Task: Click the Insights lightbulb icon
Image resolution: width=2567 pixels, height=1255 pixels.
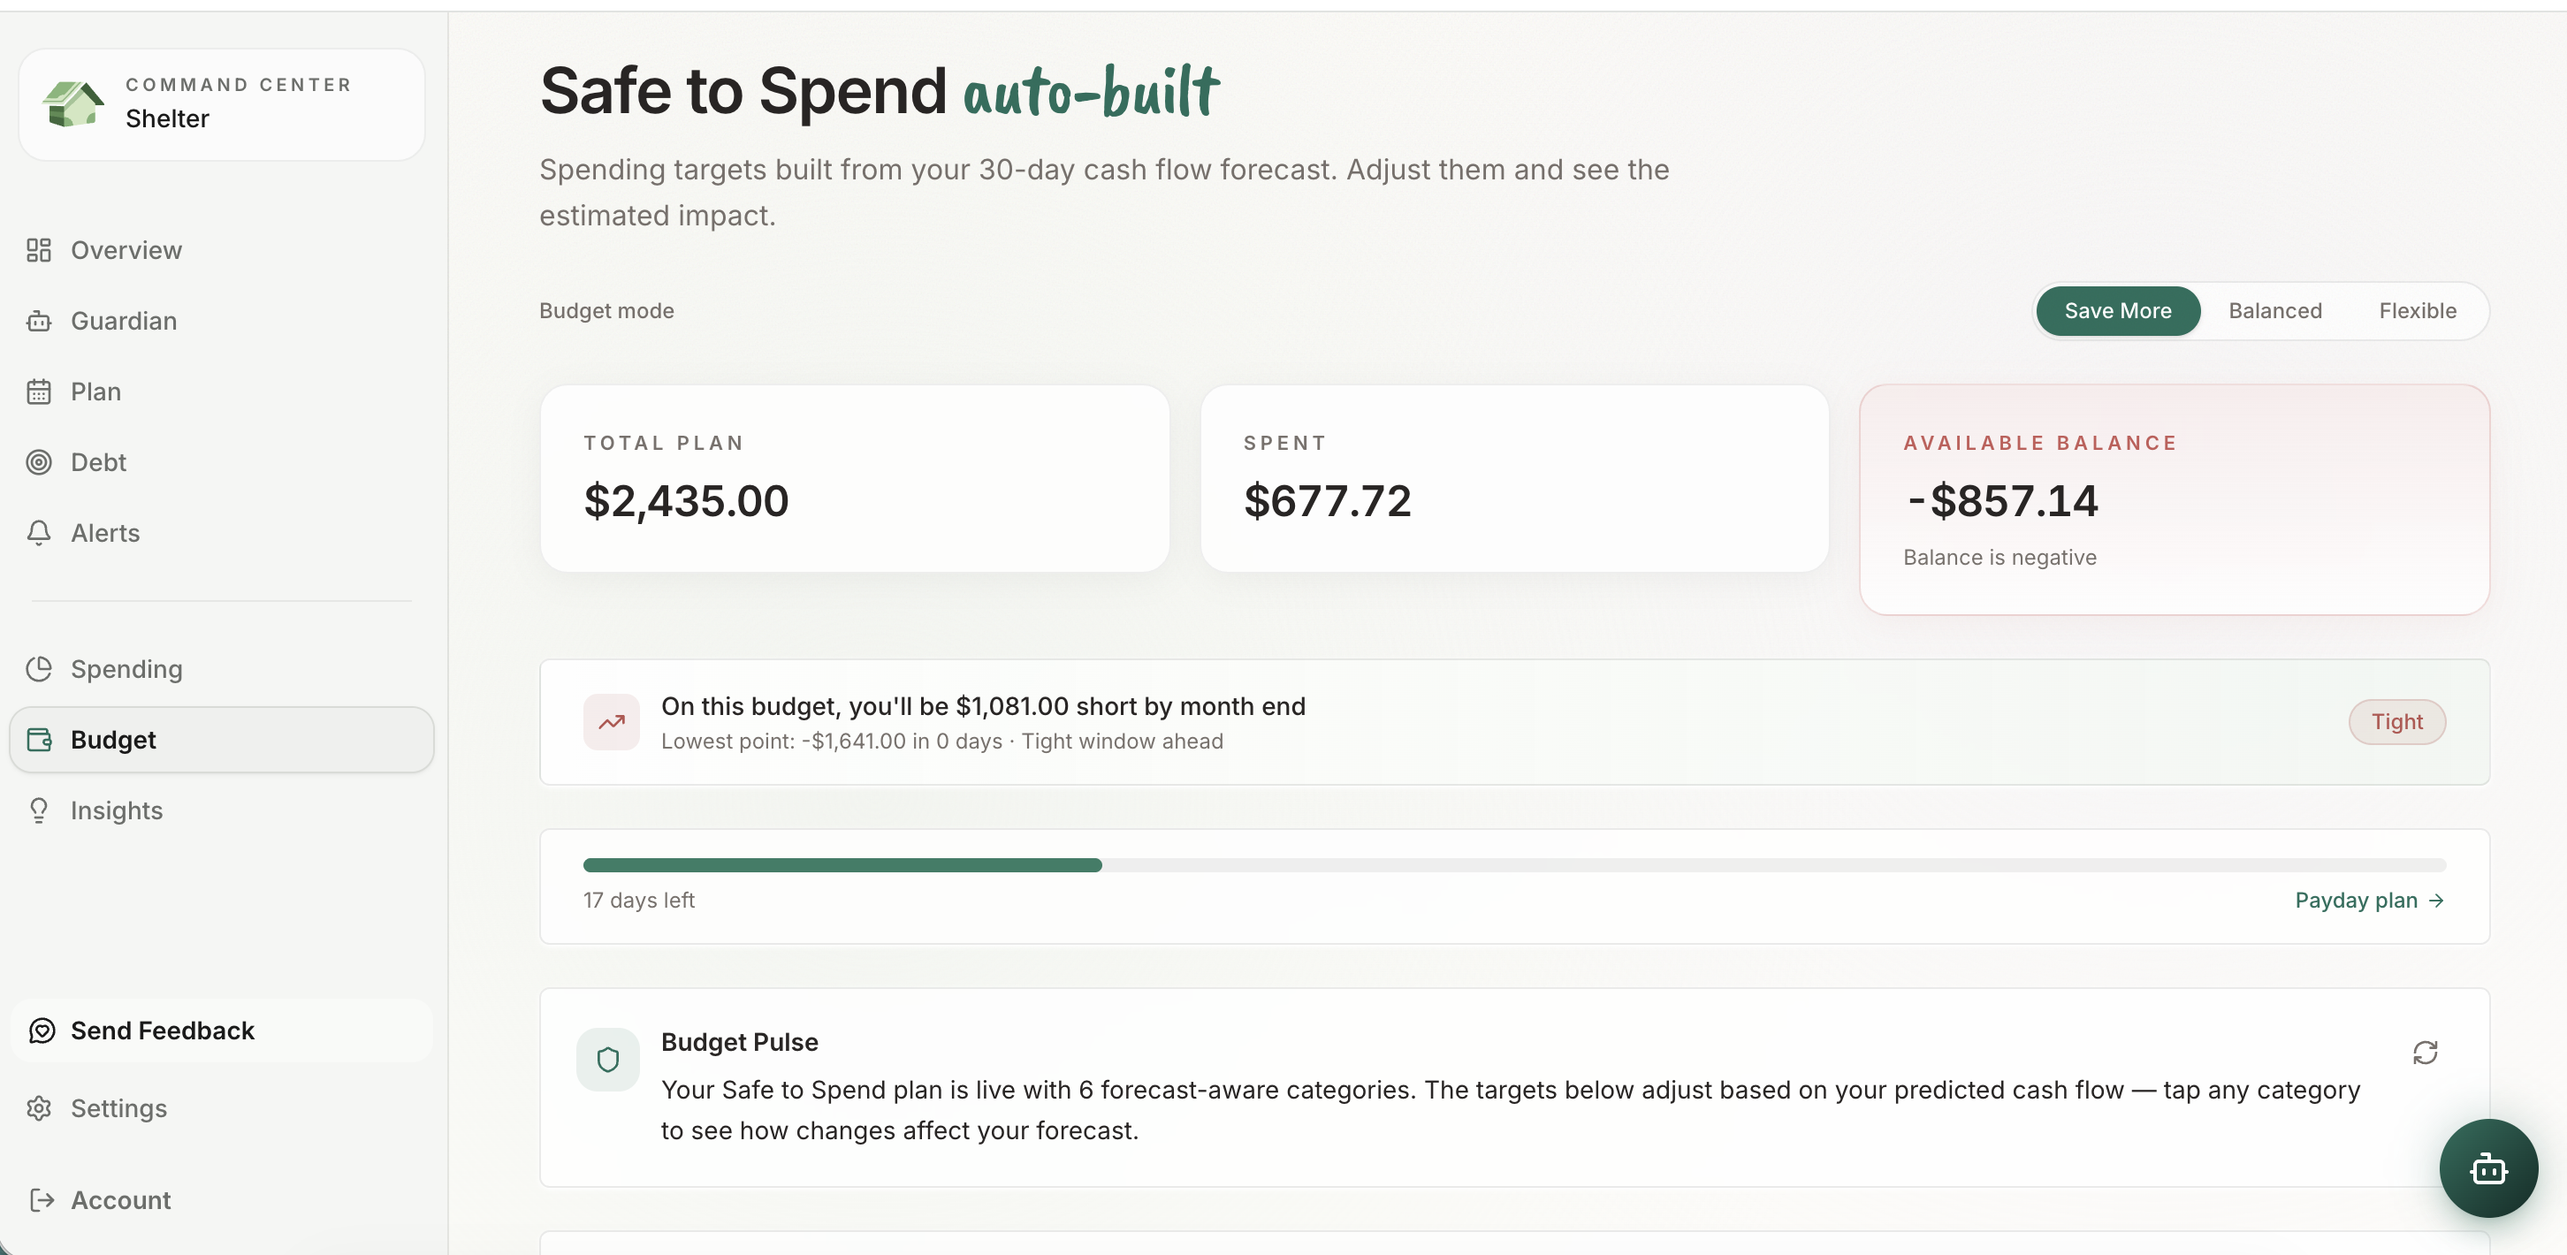Action: (x=39, y=810)
